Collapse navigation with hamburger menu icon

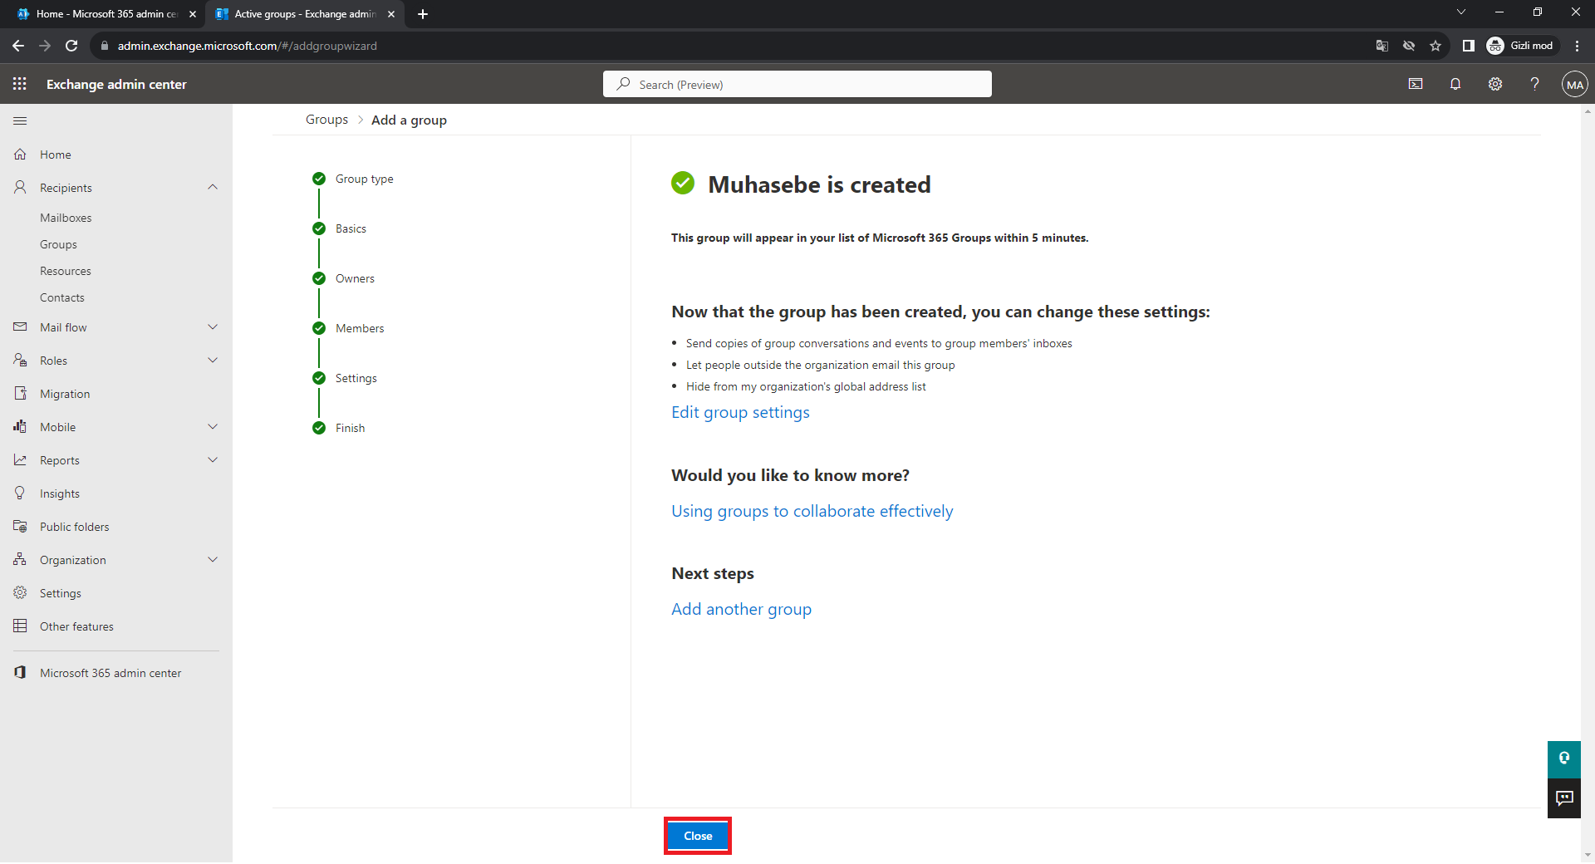[20, 121]
